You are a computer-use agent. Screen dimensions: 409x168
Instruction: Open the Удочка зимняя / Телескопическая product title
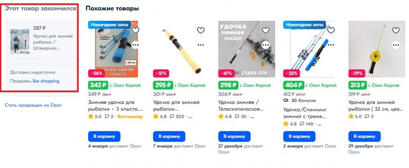click(x=241, y=106)
